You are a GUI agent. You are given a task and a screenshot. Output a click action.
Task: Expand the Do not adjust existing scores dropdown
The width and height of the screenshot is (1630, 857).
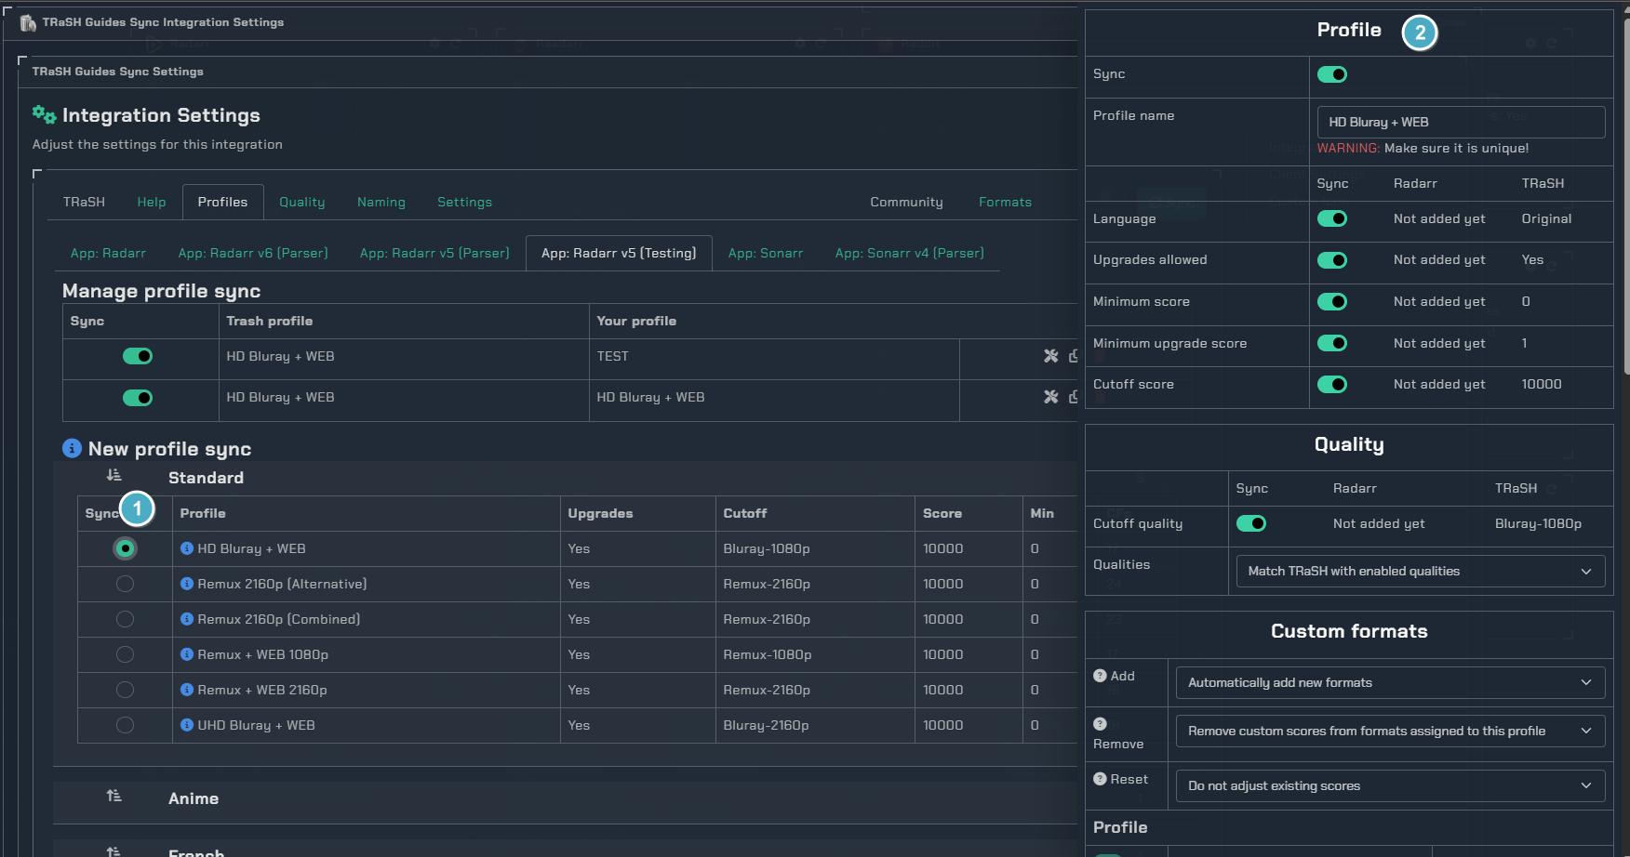[x=1389, y=785]
